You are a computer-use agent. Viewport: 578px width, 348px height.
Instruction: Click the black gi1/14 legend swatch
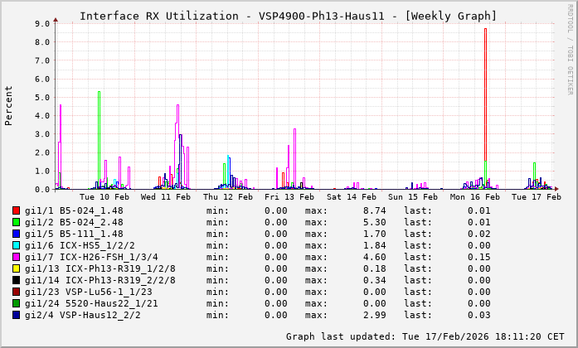click(x=17, y=280)
